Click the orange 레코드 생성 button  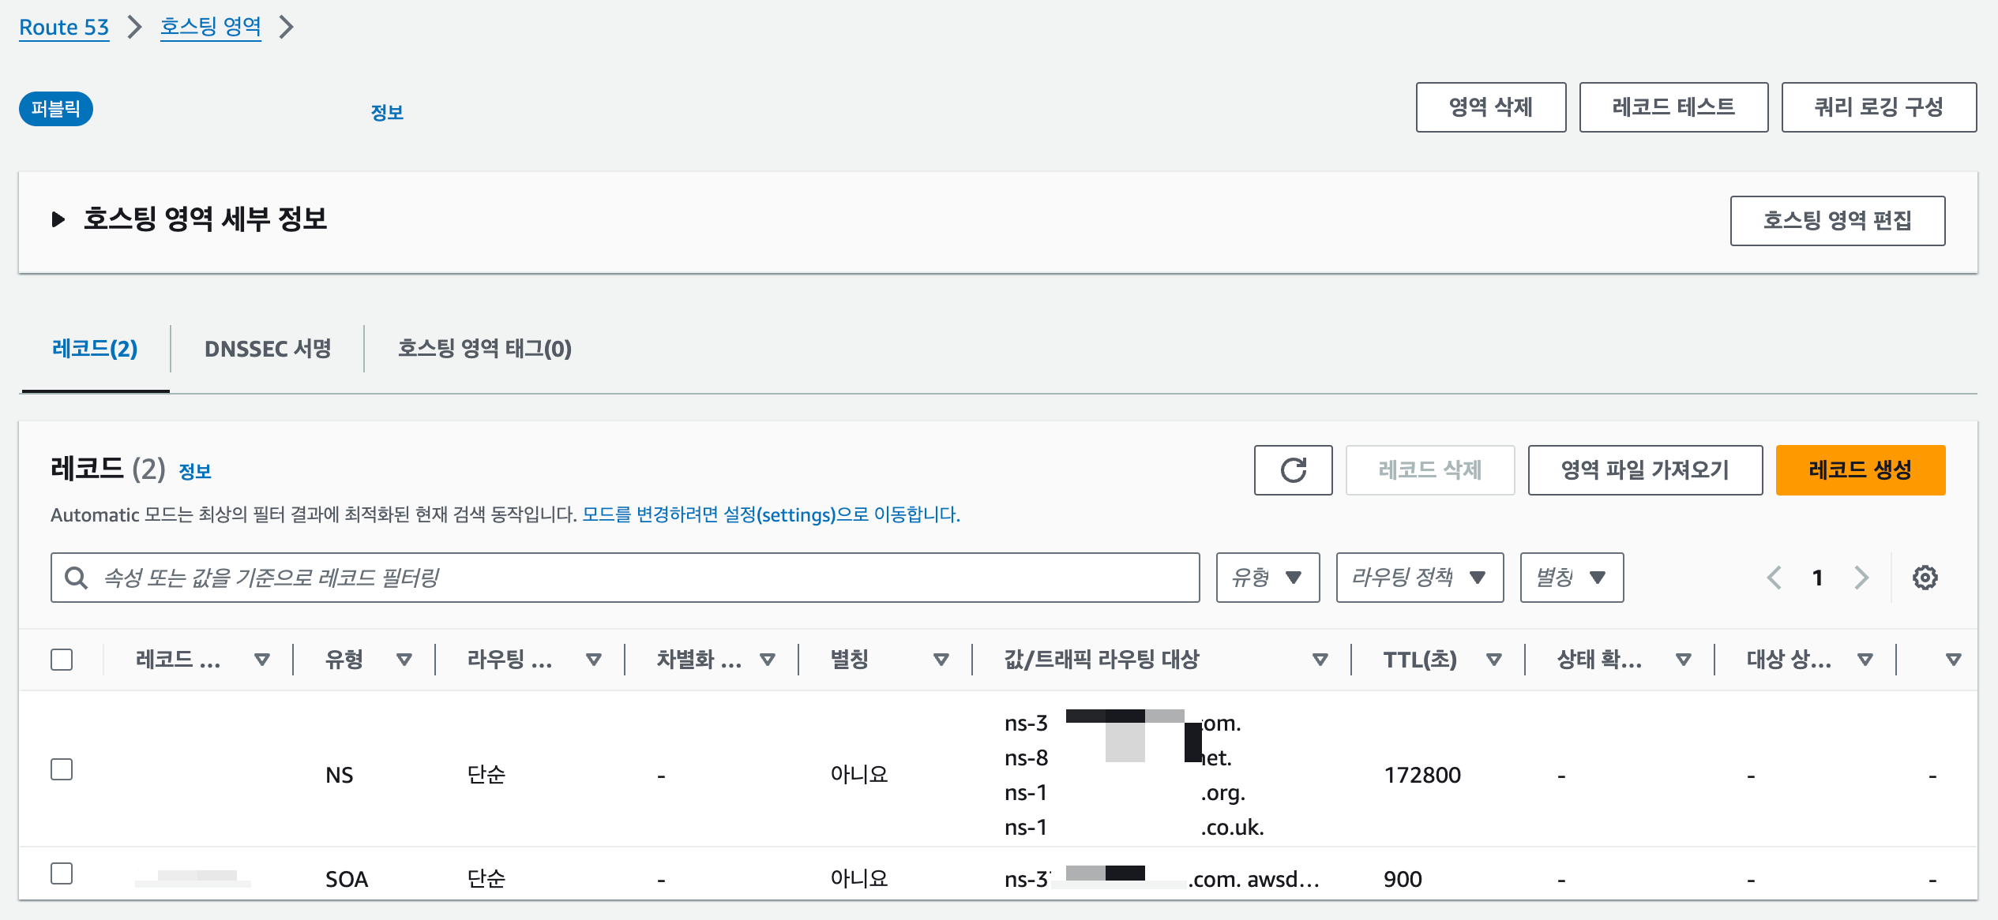[x=1860, y=470]
